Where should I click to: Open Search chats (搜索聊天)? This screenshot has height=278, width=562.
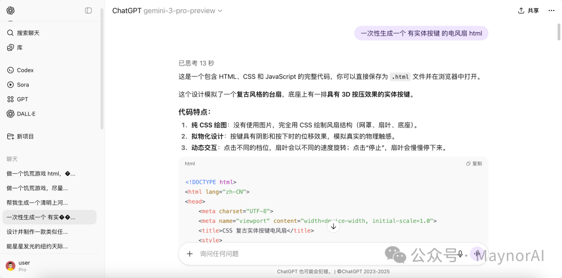tap(49, 33)
